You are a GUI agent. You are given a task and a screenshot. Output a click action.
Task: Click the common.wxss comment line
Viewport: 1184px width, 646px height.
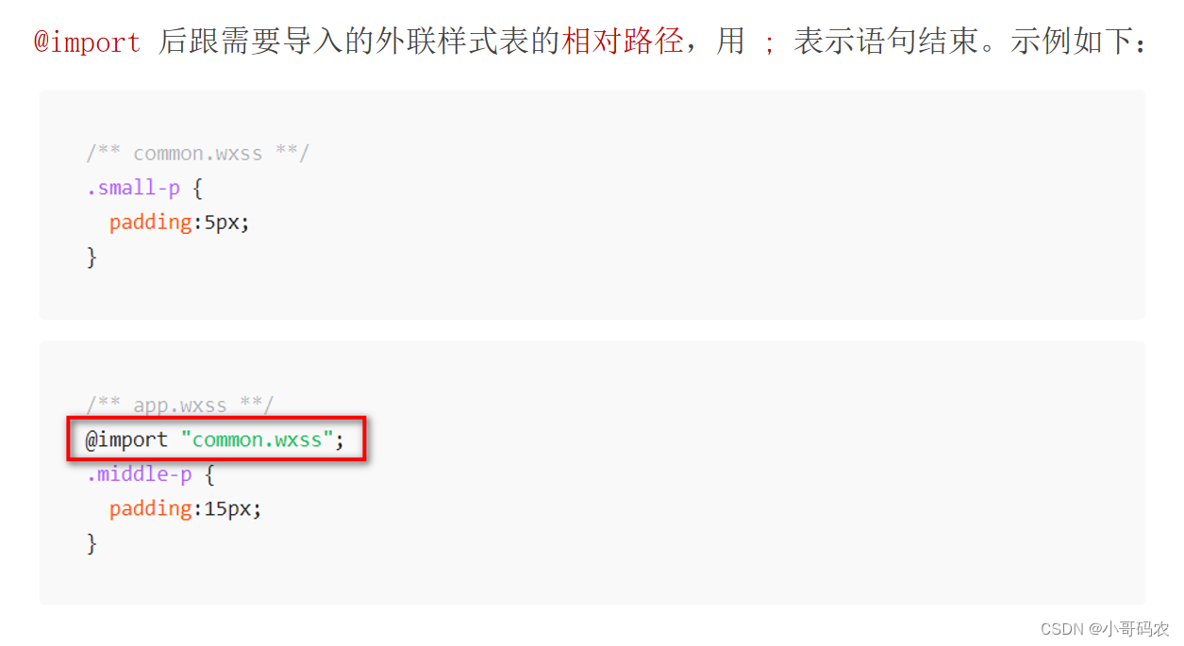197,154
